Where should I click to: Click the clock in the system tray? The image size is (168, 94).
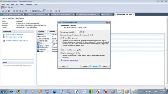(x=162, y=92)
